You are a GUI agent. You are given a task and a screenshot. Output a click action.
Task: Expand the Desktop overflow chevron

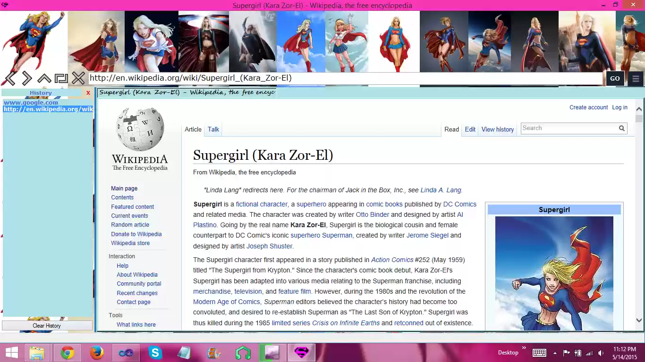coord(524,349)
